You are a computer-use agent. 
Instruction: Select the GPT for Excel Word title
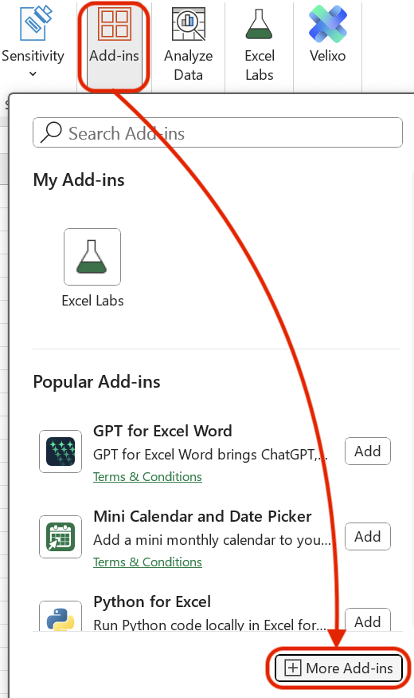[162, 431]
